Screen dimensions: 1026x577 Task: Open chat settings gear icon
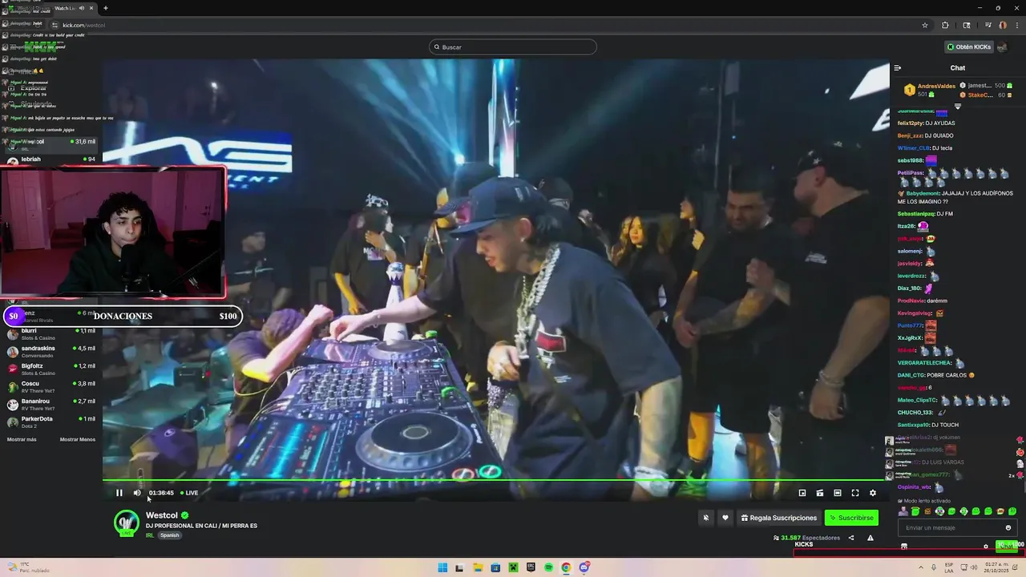[986, 547]
